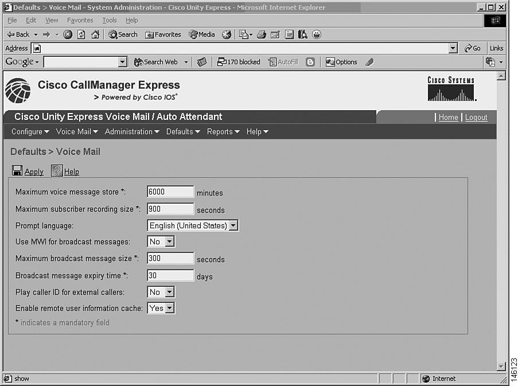518x386 pixels.
Task: Show browsing History with the clock icon
Action: 226,34
